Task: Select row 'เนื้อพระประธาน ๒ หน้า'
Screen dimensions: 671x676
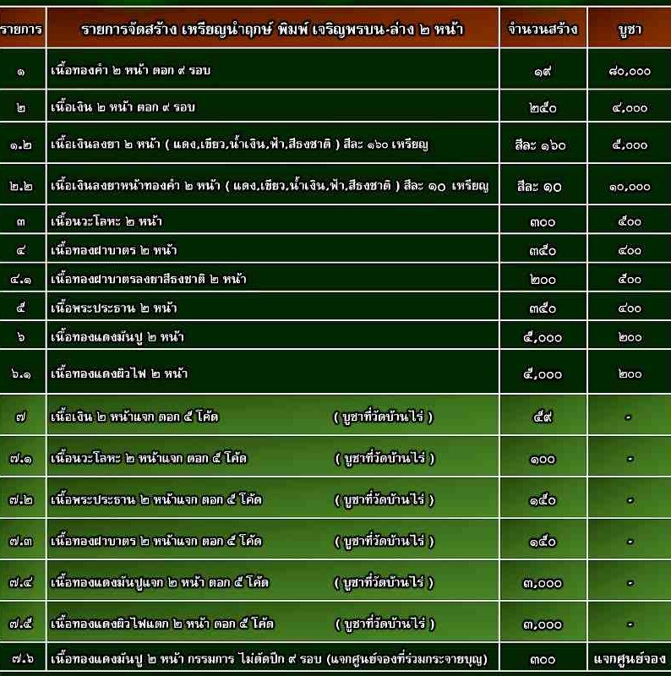Action: coord(335,307)
